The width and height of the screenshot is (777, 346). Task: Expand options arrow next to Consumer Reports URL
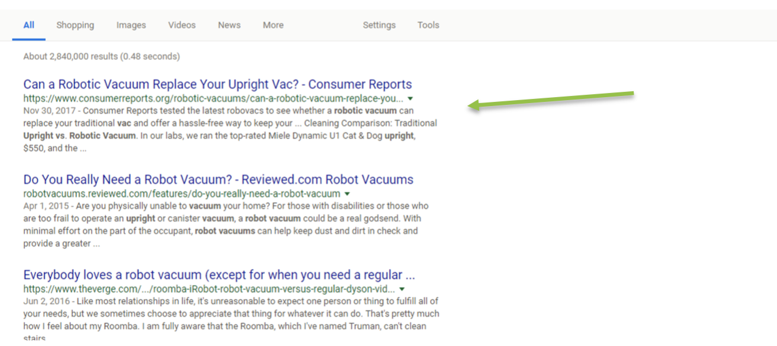410,98
